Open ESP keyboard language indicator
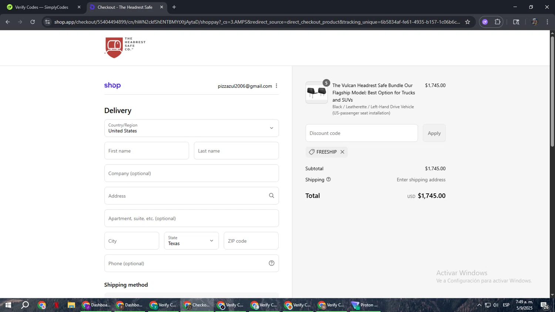The height and width of the screenshot is (312, 555). click(506, 305)
